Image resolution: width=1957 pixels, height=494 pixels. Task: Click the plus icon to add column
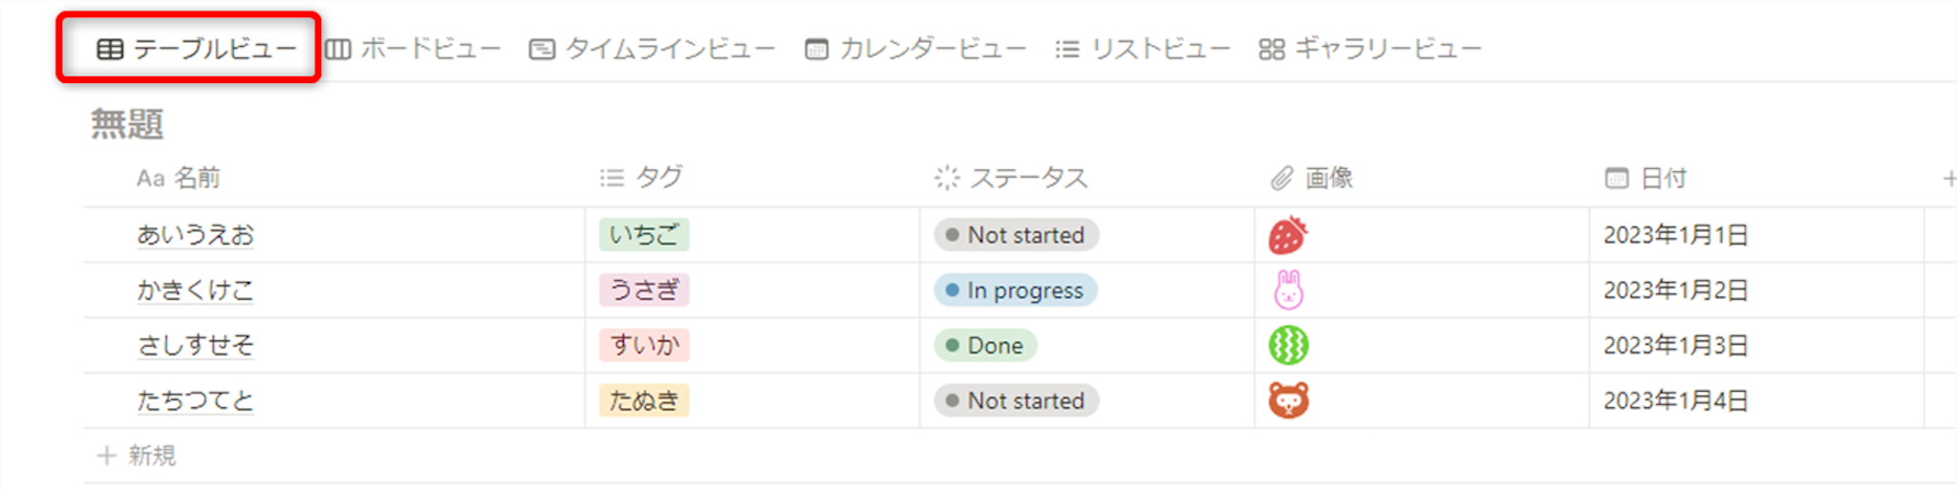click(1948, 178)
